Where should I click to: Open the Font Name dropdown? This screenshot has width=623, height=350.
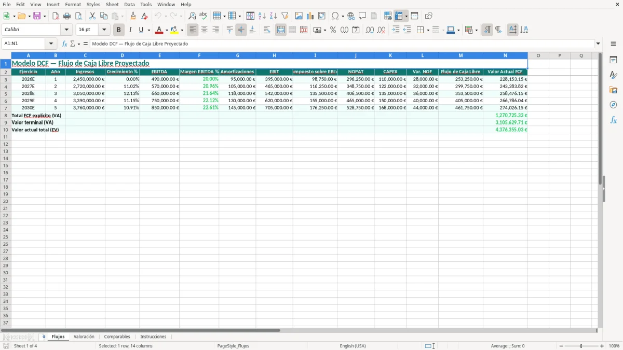pos(66,30)
